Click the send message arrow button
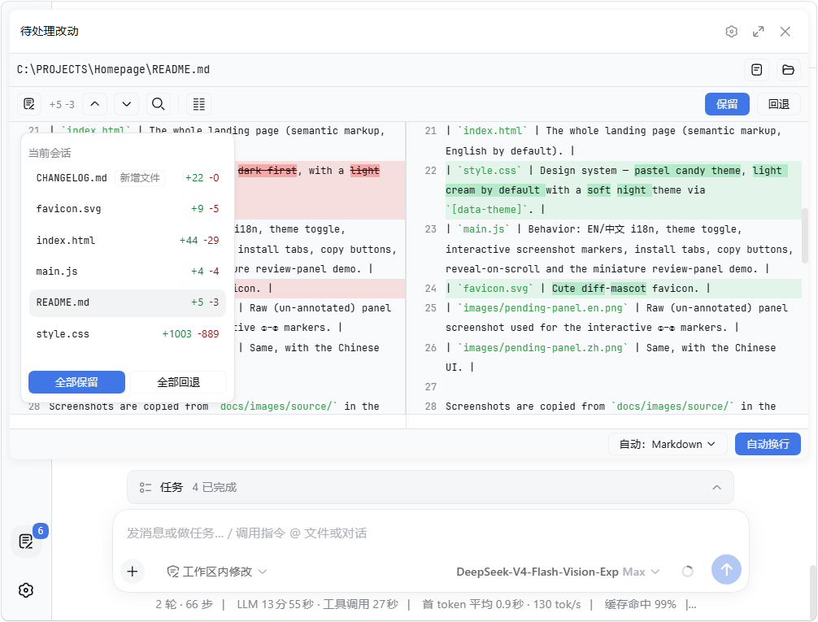The width and height of the screenshot is (818, 622). point(726,569)
